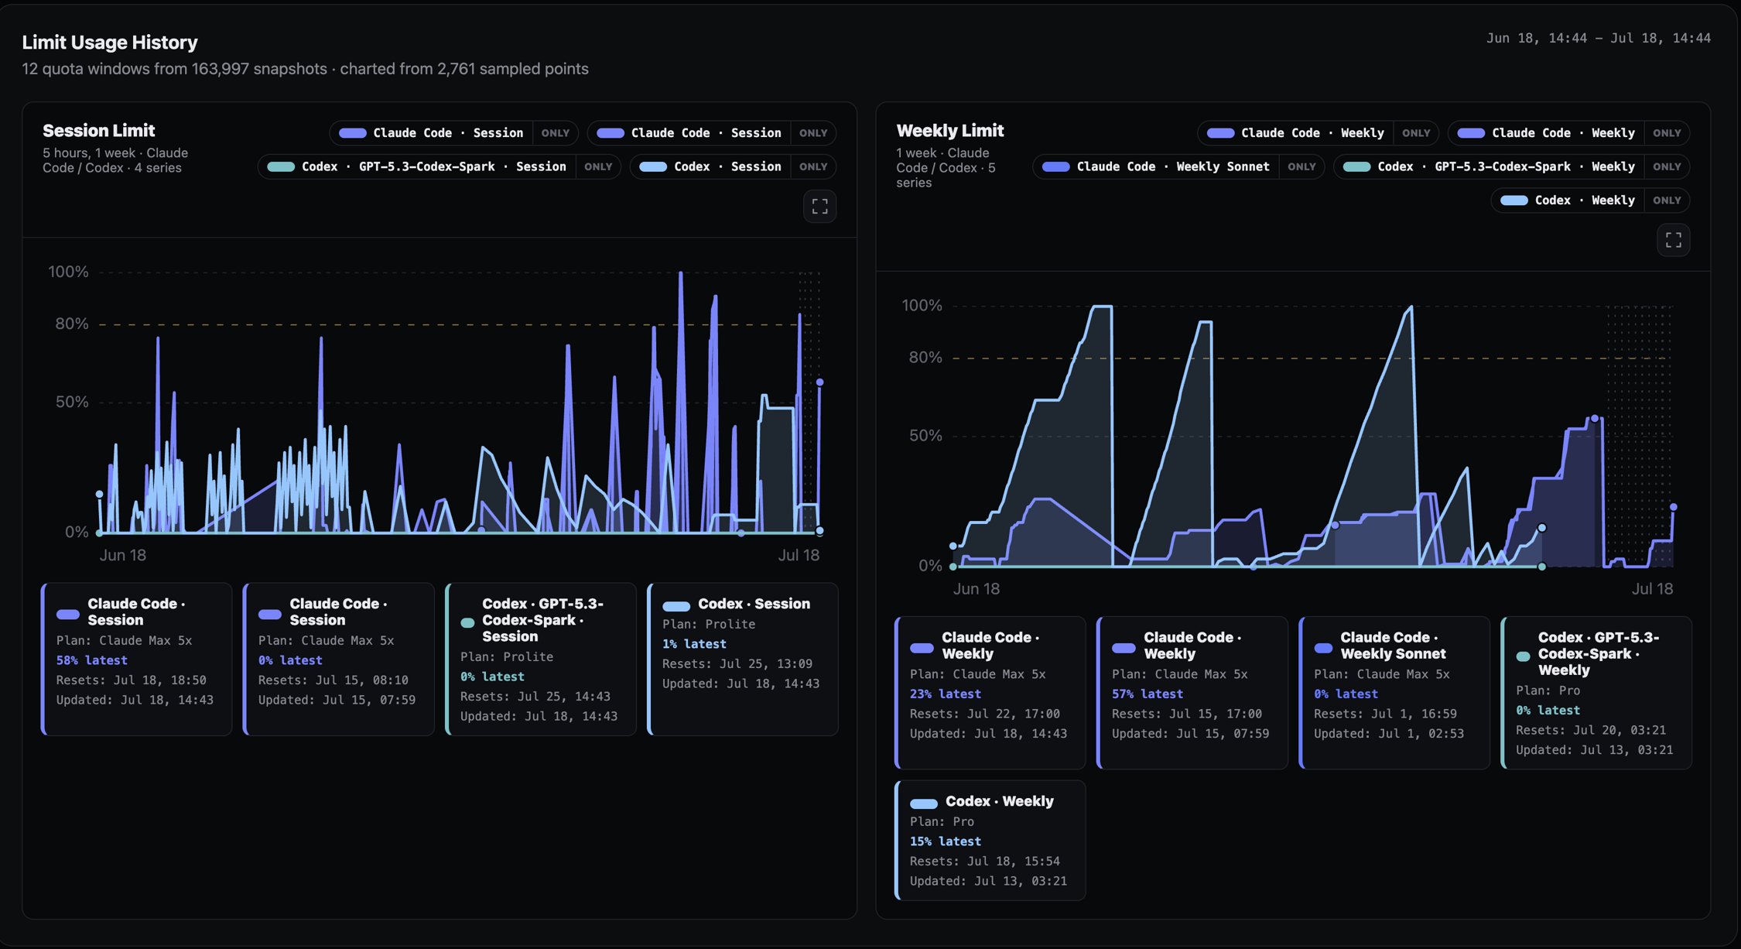Click "Resets: Jul 25, 13:09" text
1741x949 pixels.
click(737, 664)
